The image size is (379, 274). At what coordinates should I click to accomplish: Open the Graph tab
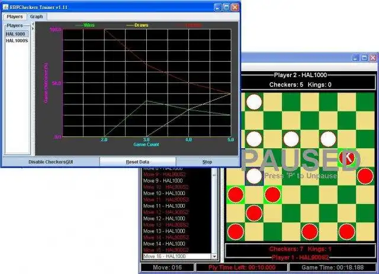tap(37, 17)
